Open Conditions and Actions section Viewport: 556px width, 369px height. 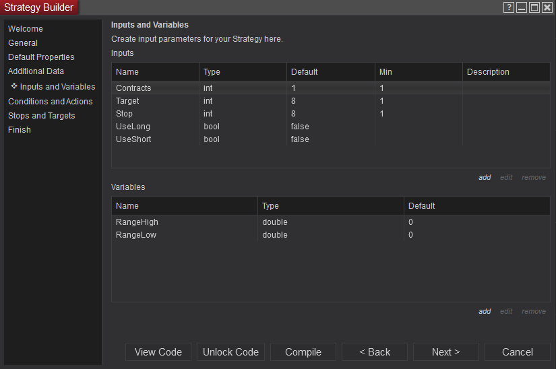click(x=50, y=102)
